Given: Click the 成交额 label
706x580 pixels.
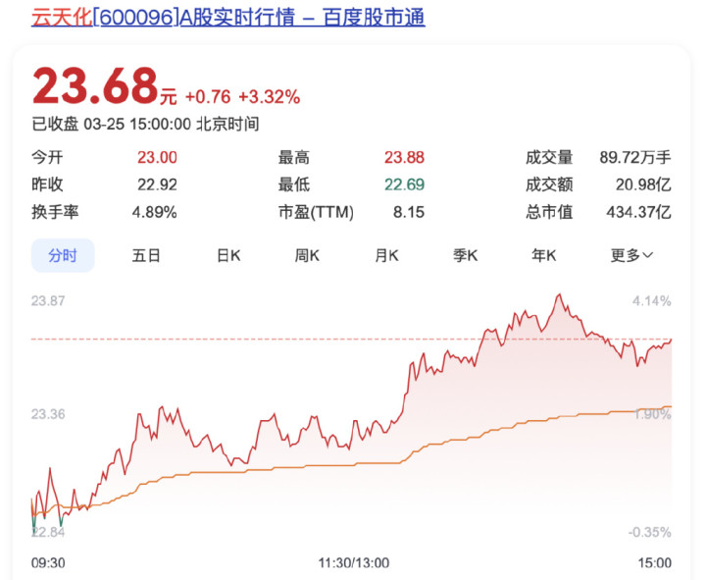Looking at the screenshot, I should pos(549,185).
